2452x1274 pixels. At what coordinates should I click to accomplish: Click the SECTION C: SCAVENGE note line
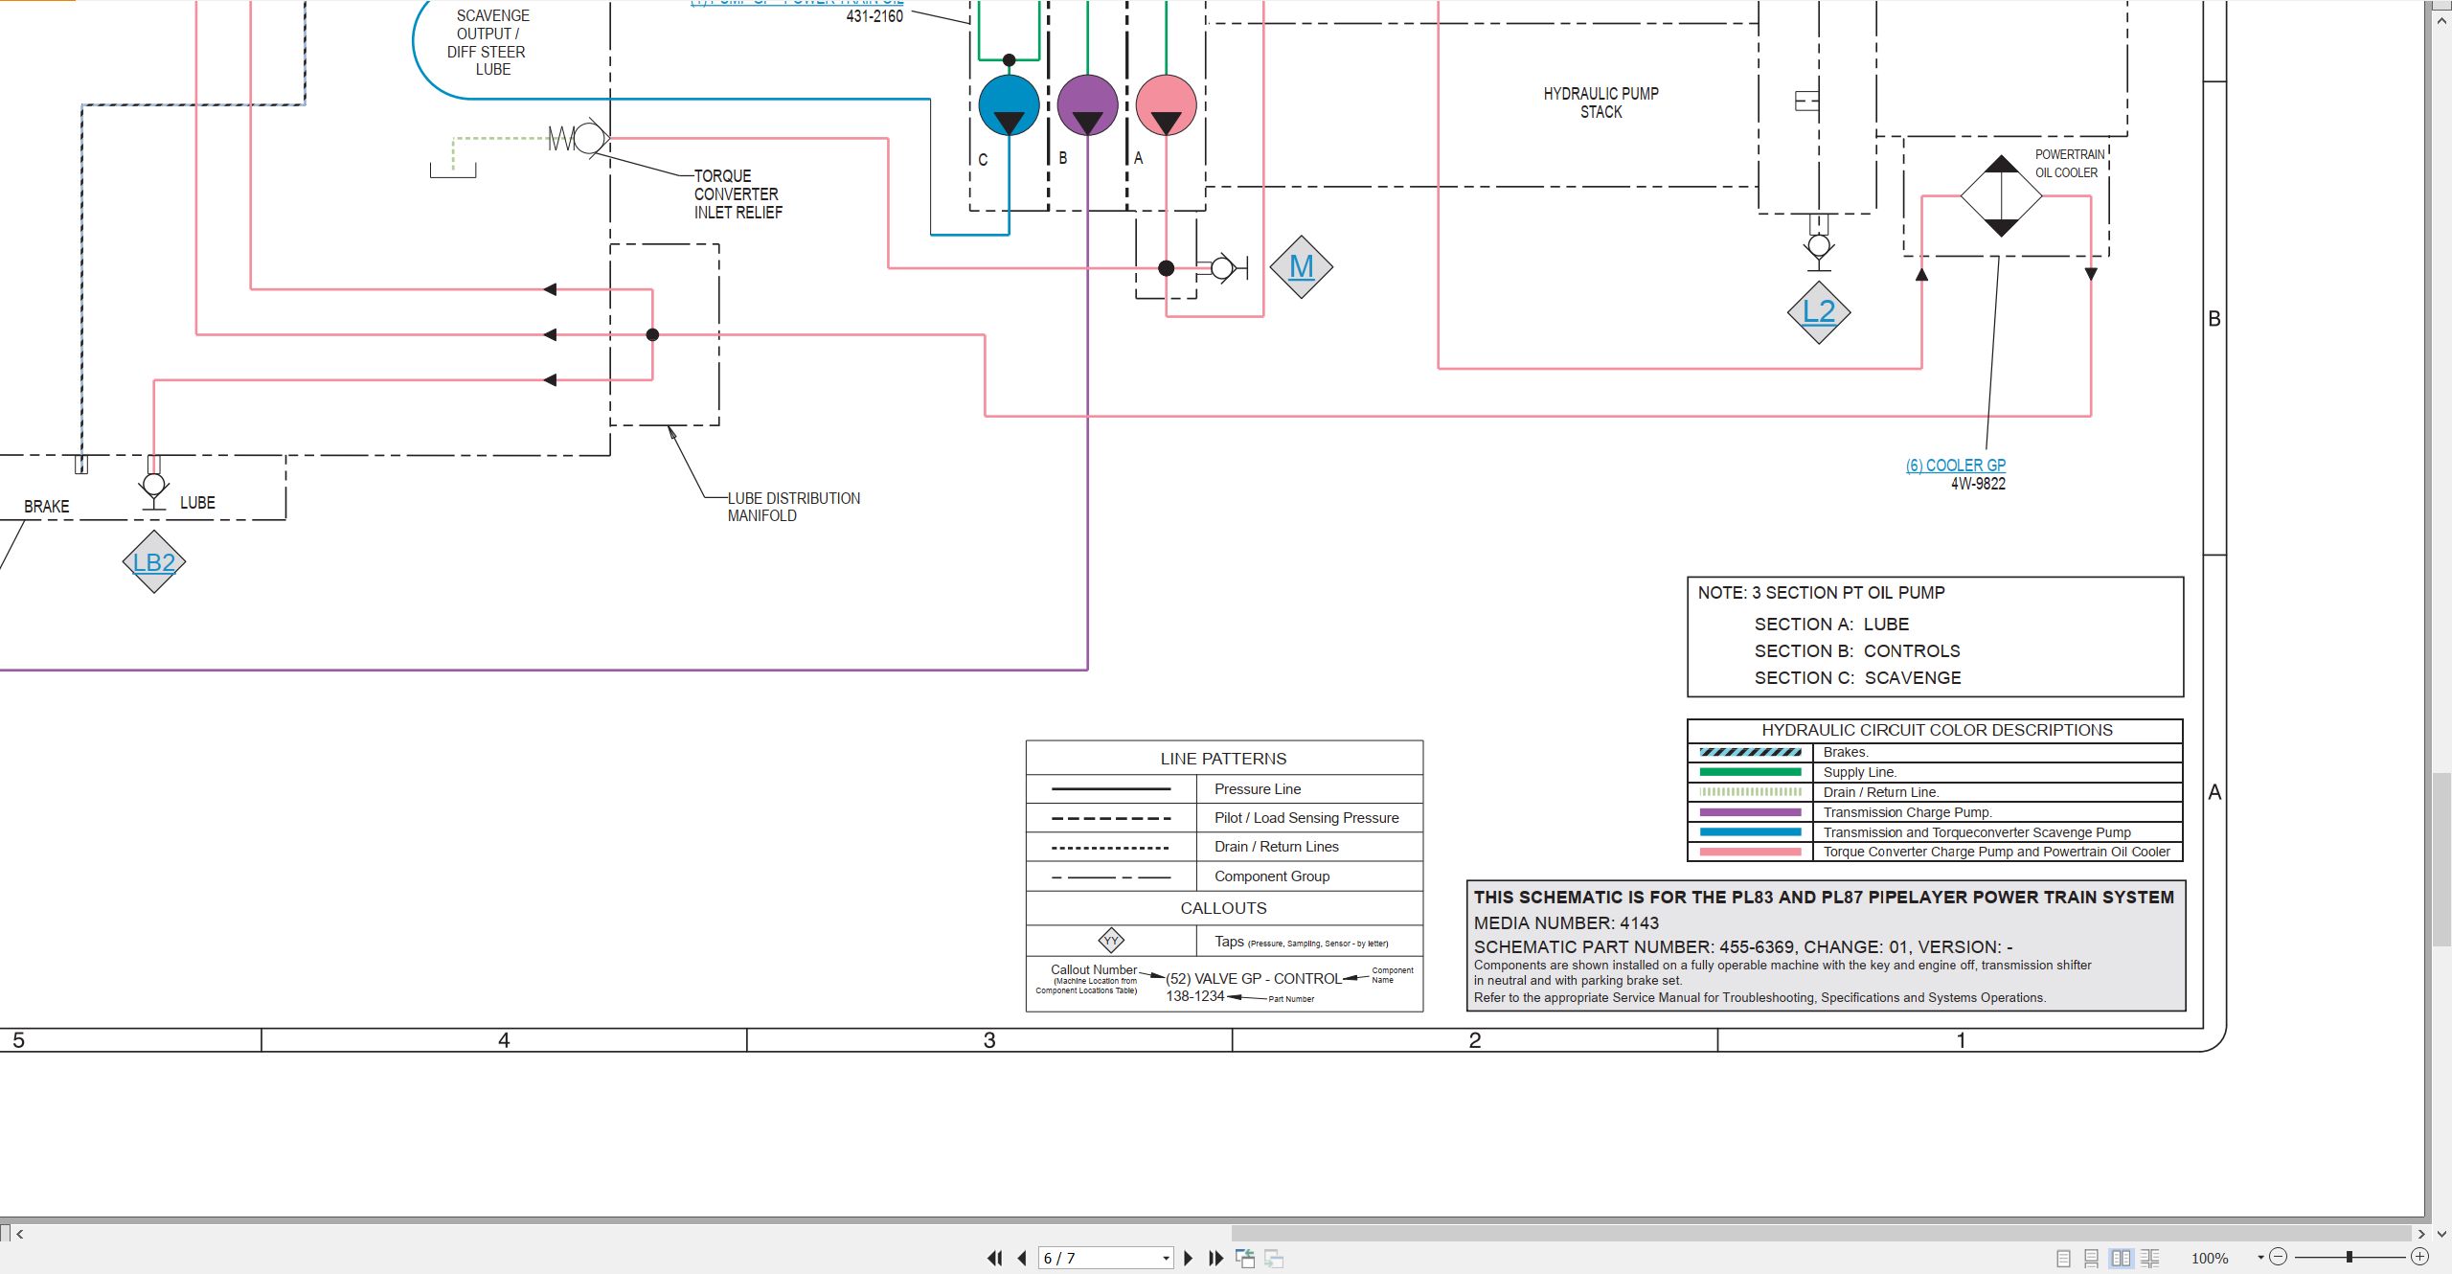pos(1857,678)
